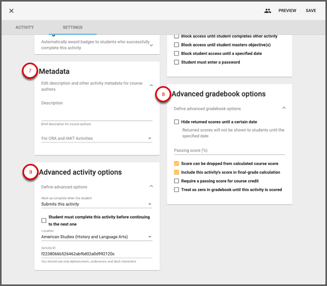This screenshot has height=286, width=327.
Task: Collapse Advanced gradebook options chevron
Action: tap(284, 108)
